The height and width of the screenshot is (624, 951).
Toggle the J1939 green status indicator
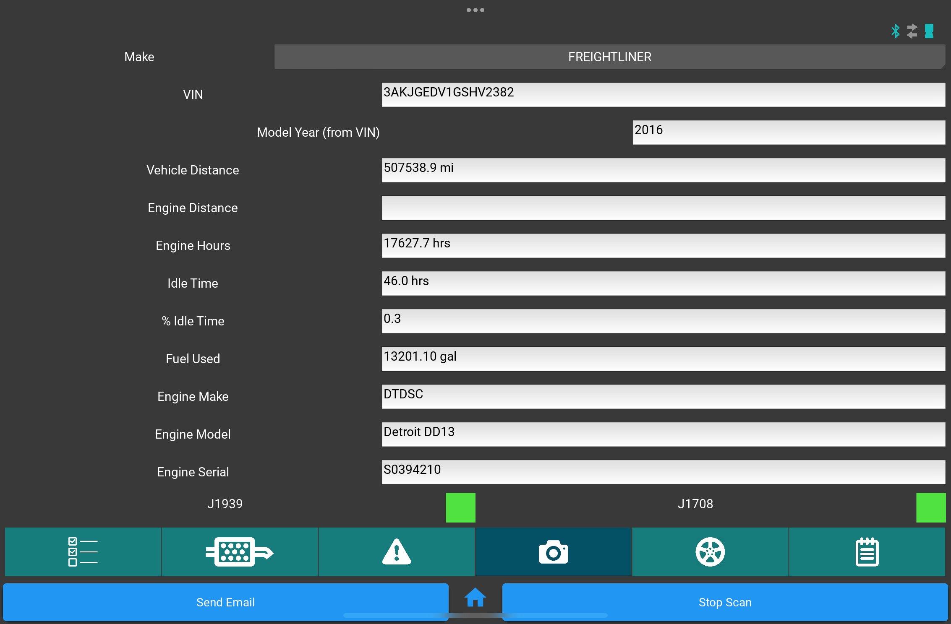point(460,506)
